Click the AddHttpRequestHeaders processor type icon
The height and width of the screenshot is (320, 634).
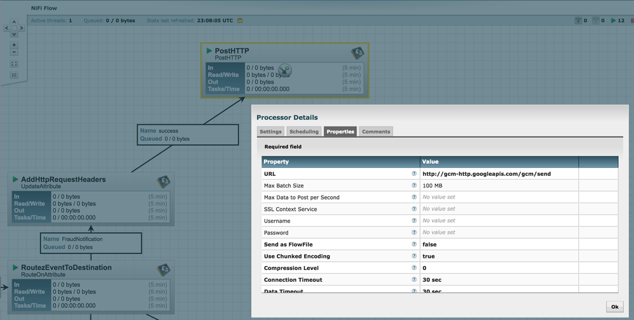[163, 181]
